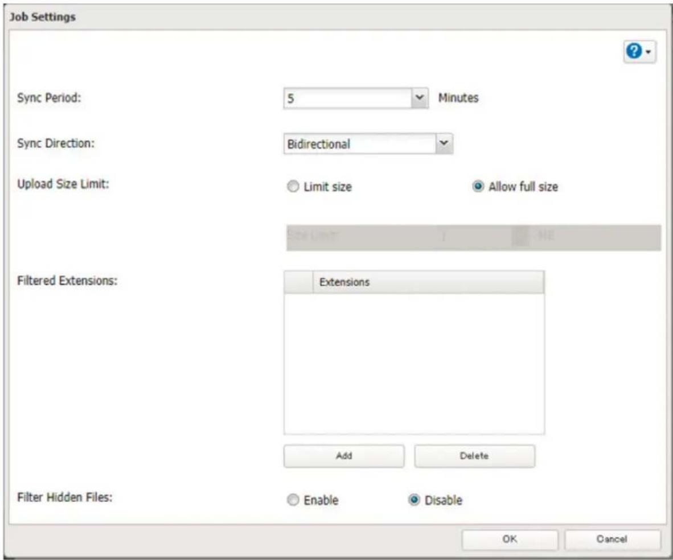
Task: Confirm settings with OK
Action: 510,540
